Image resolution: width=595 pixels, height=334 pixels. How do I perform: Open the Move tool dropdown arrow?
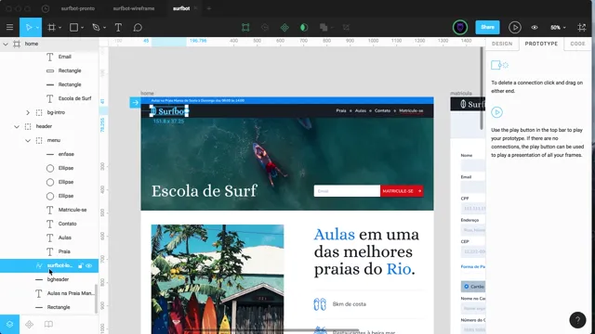tap(37, 28)
